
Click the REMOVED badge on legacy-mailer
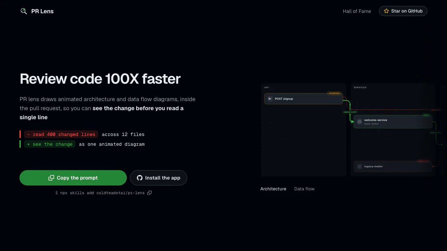pyautogui.click(x=423, y=161)
